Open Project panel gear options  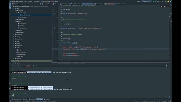[48, 4]
